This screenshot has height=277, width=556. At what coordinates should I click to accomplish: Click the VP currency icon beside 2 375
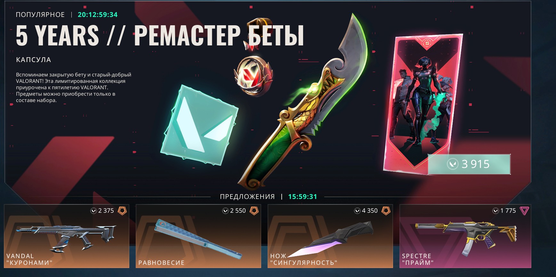(94, 211)
